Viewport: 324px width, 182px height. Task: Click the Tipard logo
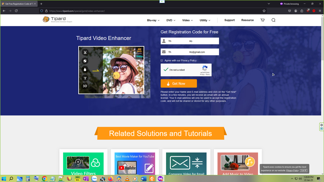point(58,19)
